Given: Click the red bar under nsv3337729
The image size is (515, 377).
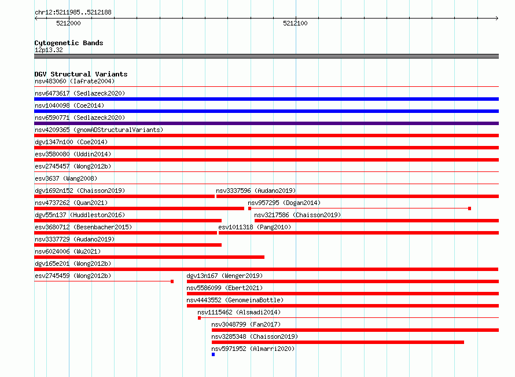Looking at the screenshot, I should tap(128, 245).
